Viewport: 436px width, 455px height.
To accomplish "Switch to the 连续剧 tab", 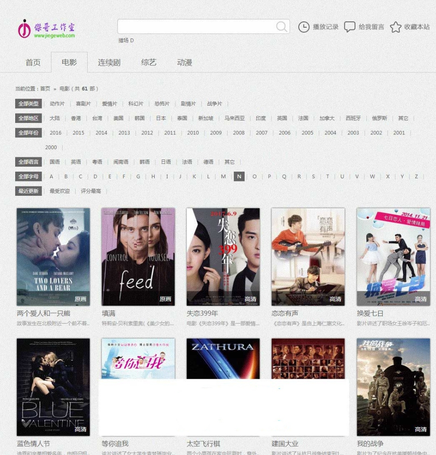I will point(109,63).
